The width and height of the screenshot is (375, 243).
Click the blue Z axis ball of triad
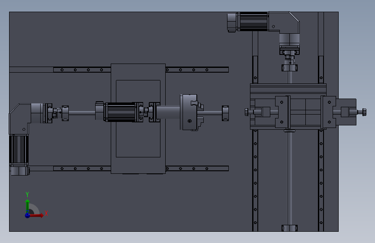pyautogui.click(x=28, y=215)
